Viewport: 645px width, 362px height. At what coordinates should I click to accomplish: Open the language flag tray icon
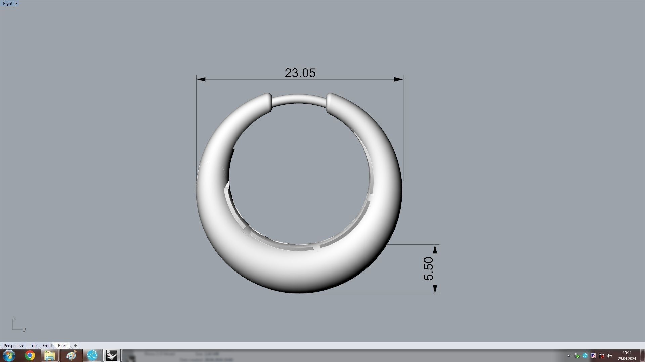click(593, 356)
